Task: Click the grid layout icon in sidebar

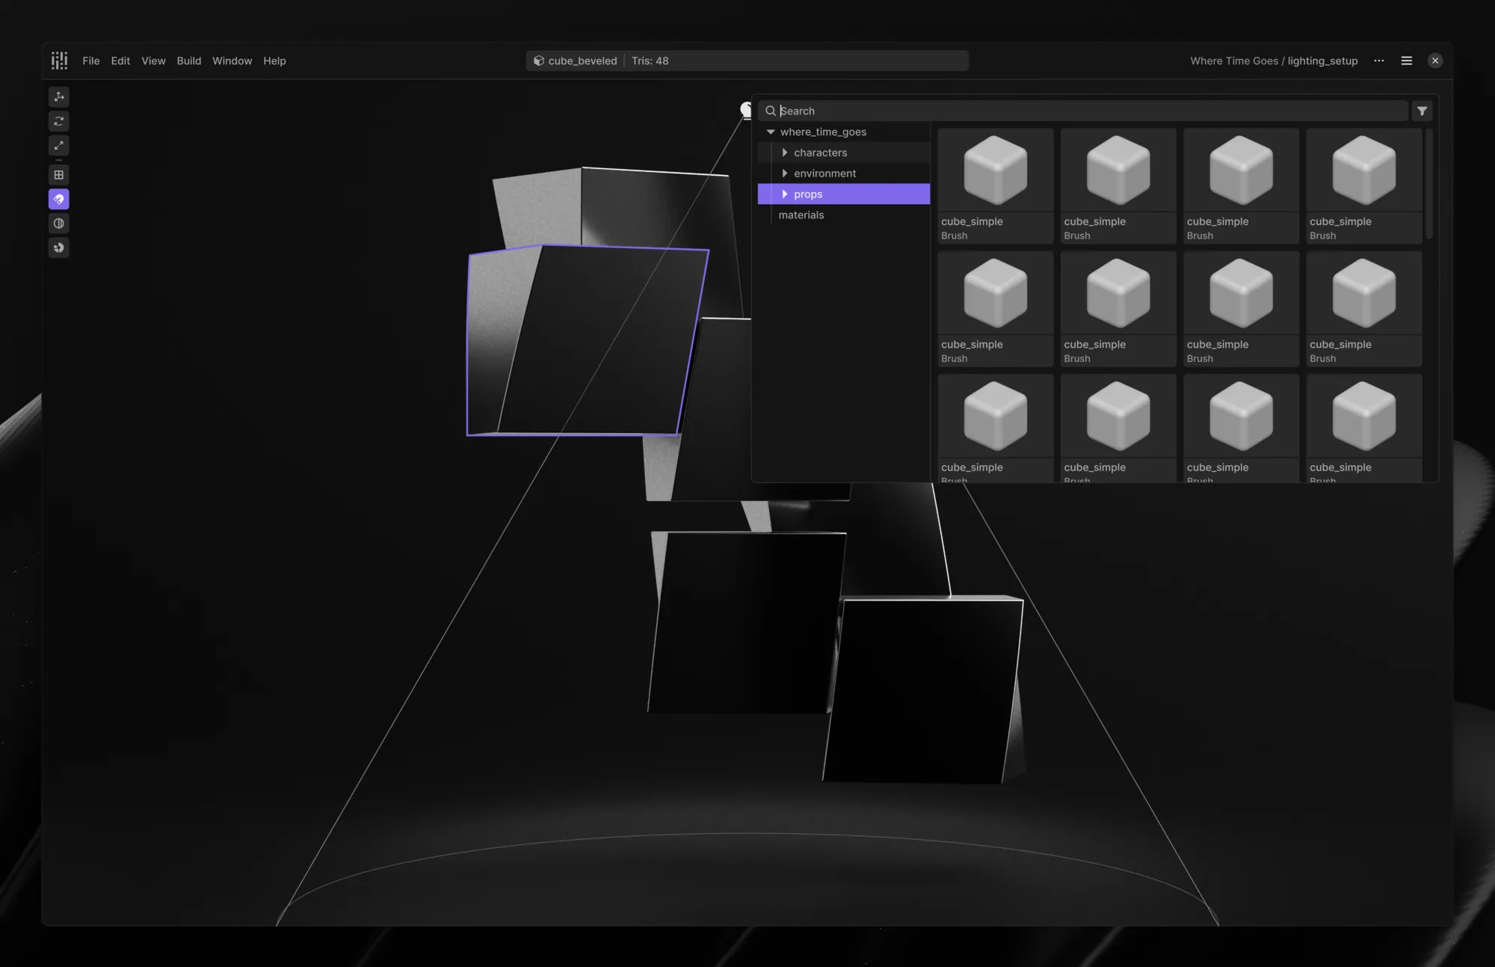Action: (x=59, y=175)
